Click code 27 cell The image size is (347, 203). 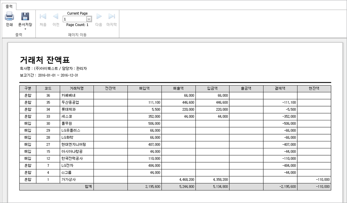click(x=48, y=145)
